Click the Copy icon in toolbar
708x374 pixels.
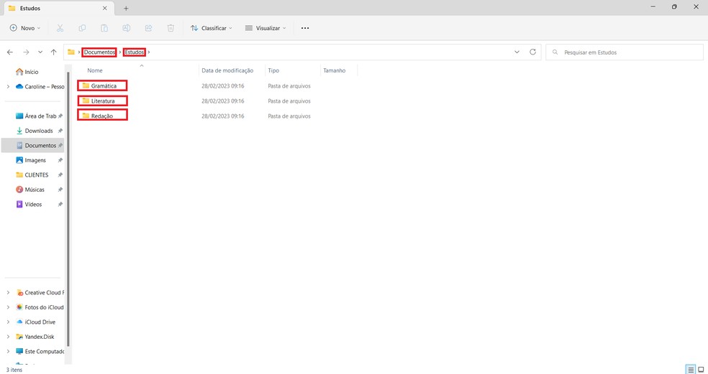(82, 28)
